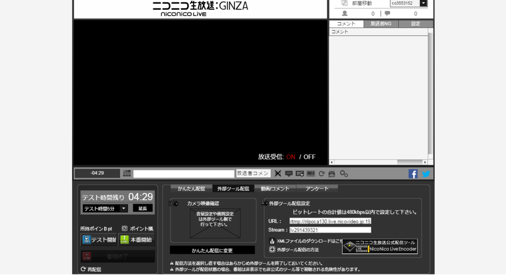Image resolution: width=506 pixels, height=275 pixels.
Task: Click the camera preview placeholder box
Action: [215, 223]
